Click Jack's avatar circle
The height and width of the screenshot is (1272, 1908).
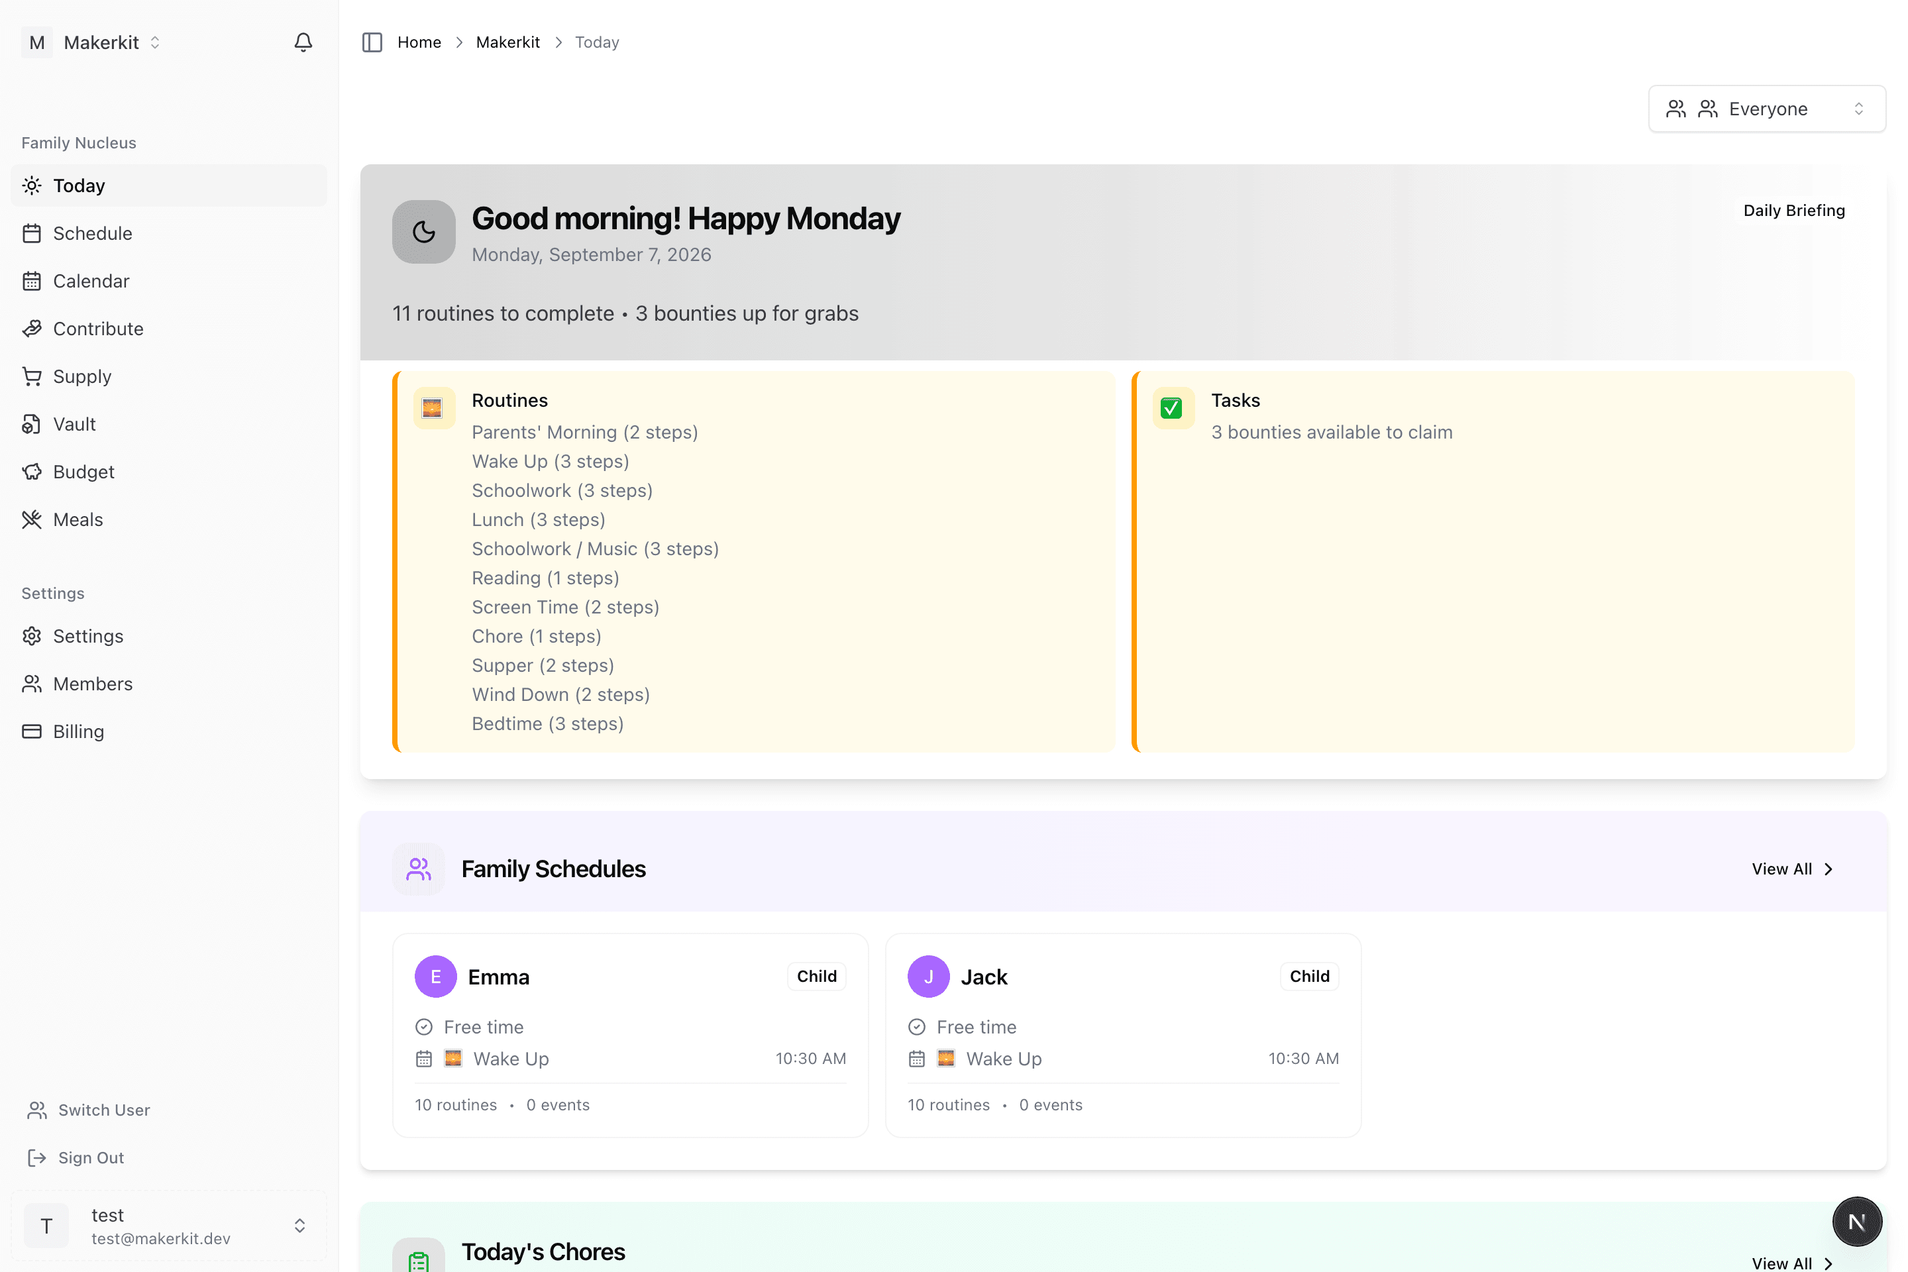928,977
